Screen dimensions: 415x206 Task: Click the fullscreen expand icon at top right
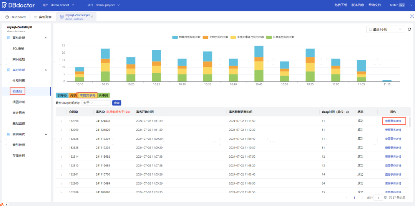[412, 16]
